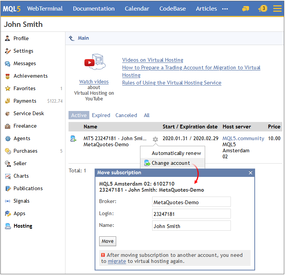
Task: Click into the Login input field
Action: coord(192,214)
